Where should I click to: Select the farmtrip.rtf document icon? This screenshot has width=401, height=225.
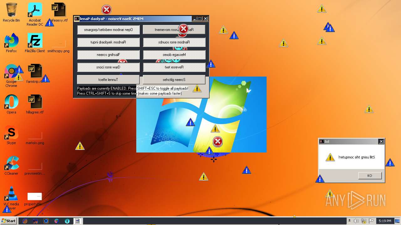[x=35, y=74]
